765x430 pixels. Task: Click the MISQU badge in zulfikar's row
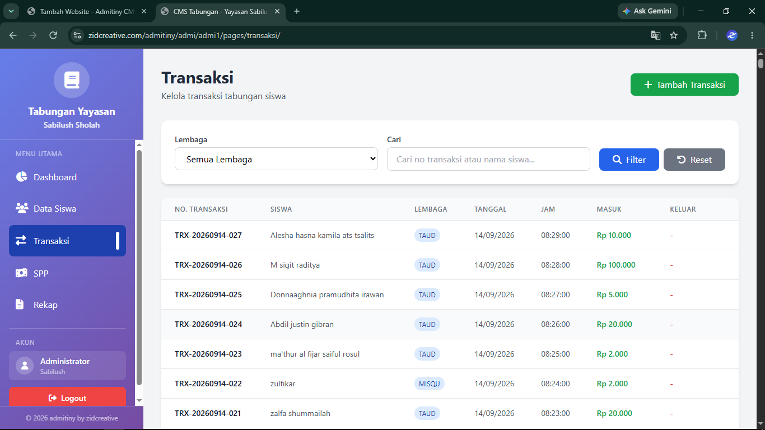pos(430,384)
